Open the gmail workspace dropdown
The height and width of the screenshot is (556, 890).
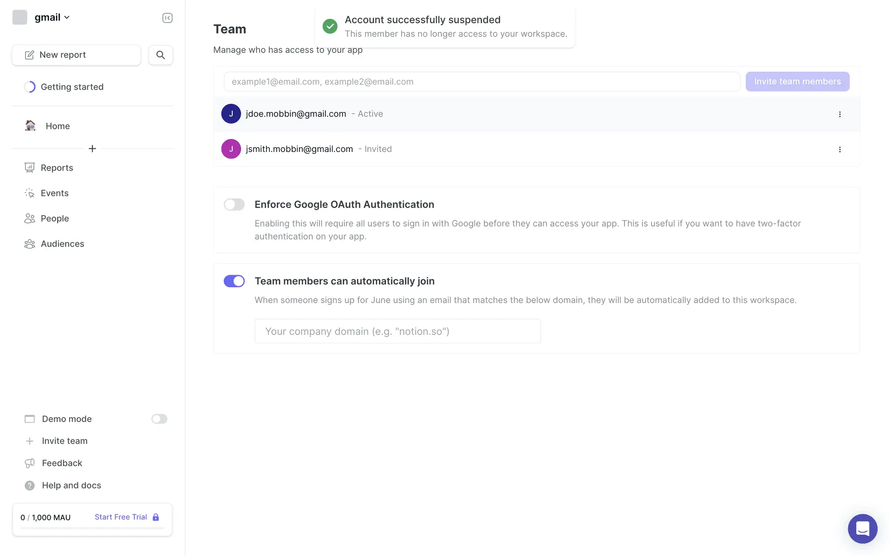[x=52, y=17]
